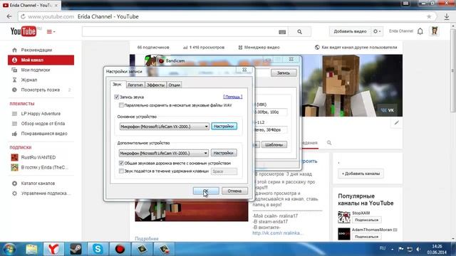The image size is (456, 256).
Task: Open the notifications bell
Action: (x=420, y=31)
